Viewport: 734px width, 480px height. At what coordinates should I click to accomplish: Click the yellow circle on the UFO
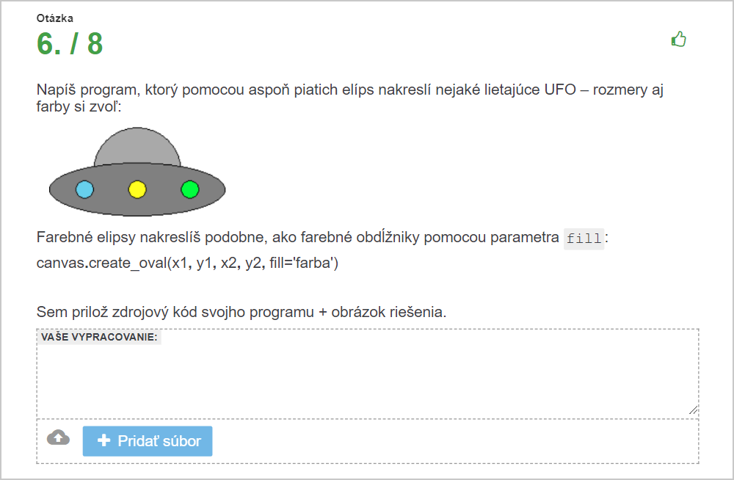(x=137, y=189)
